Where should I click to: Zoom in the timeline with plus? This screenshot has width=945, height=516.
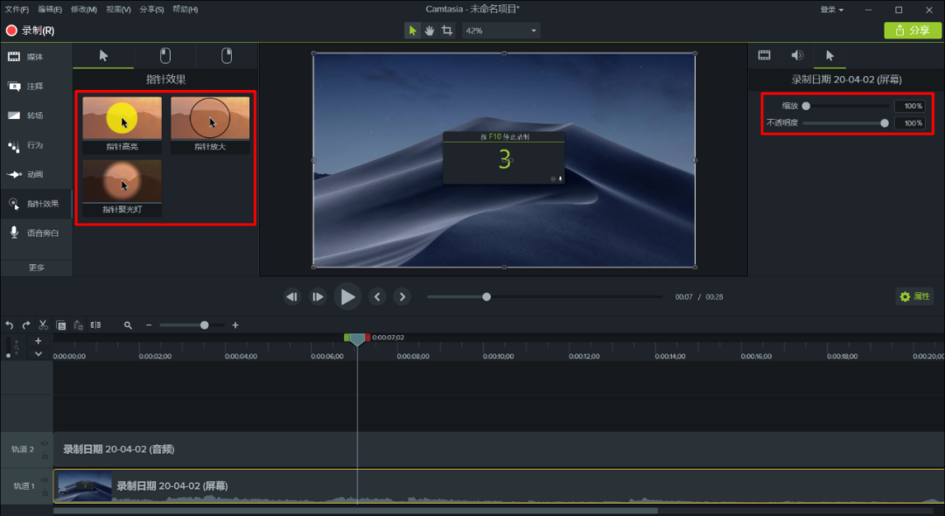[235, 325]
